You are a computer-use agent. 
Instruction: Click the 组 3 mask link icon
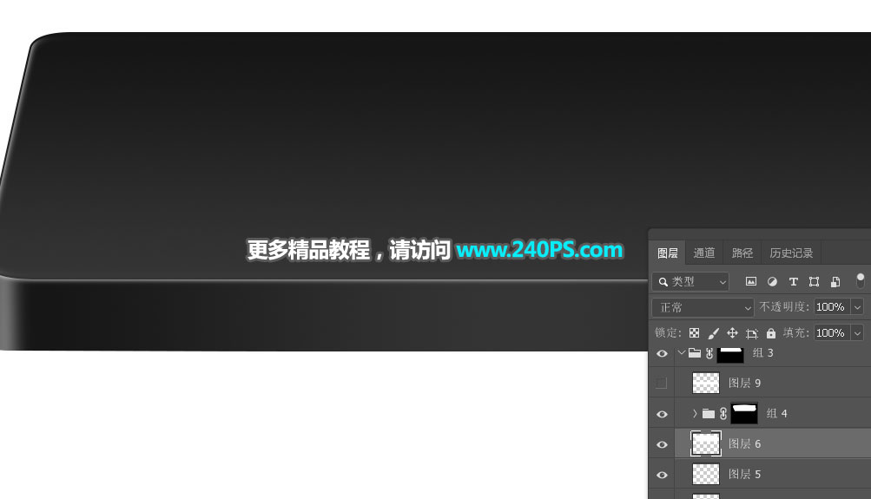point(709,353)
